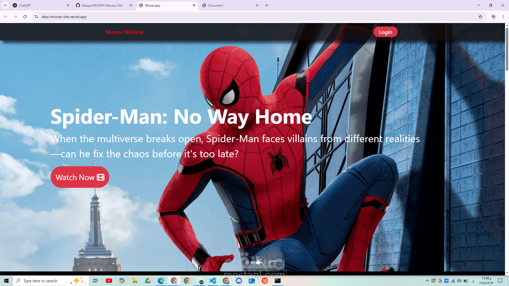
Task: Open Visual Studio Code from taskbar
Action: point(213,281)
